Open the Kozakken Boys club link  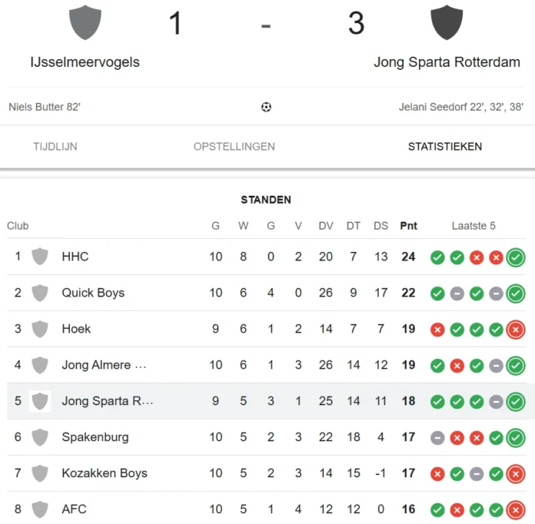105,473
